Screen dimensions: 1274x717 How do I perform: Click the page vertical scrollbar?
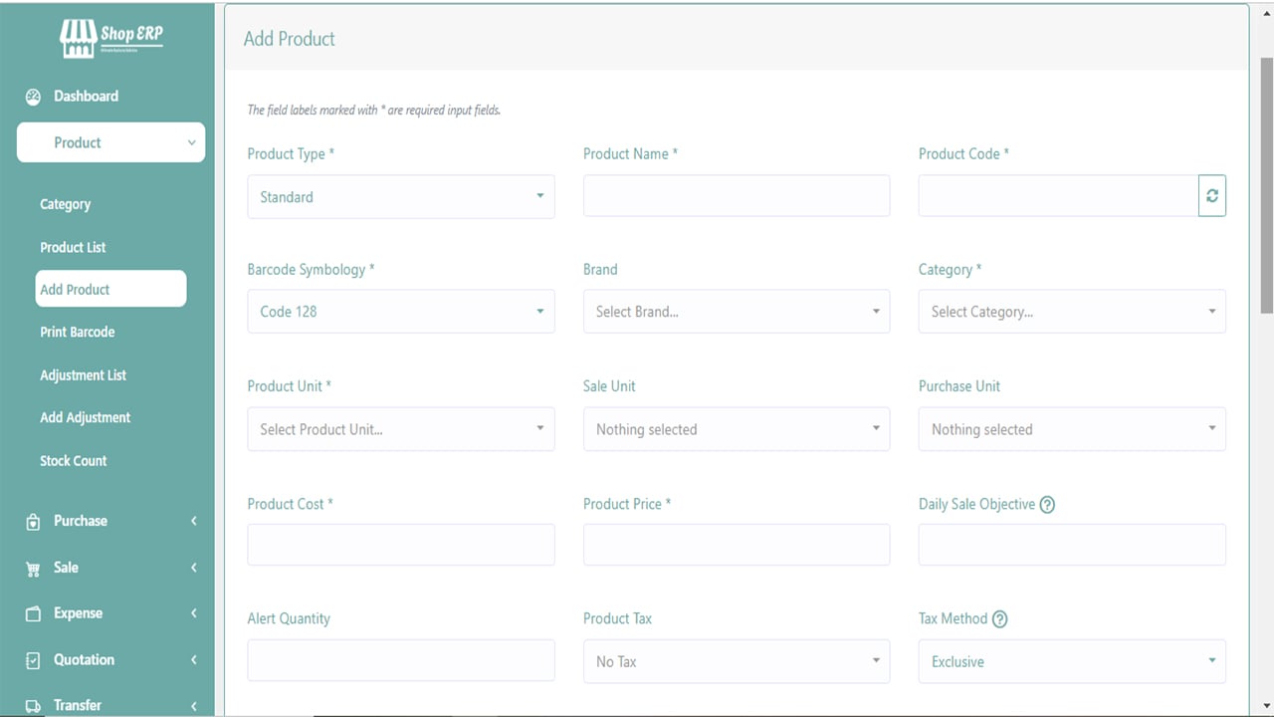[x=1266, y=185]
